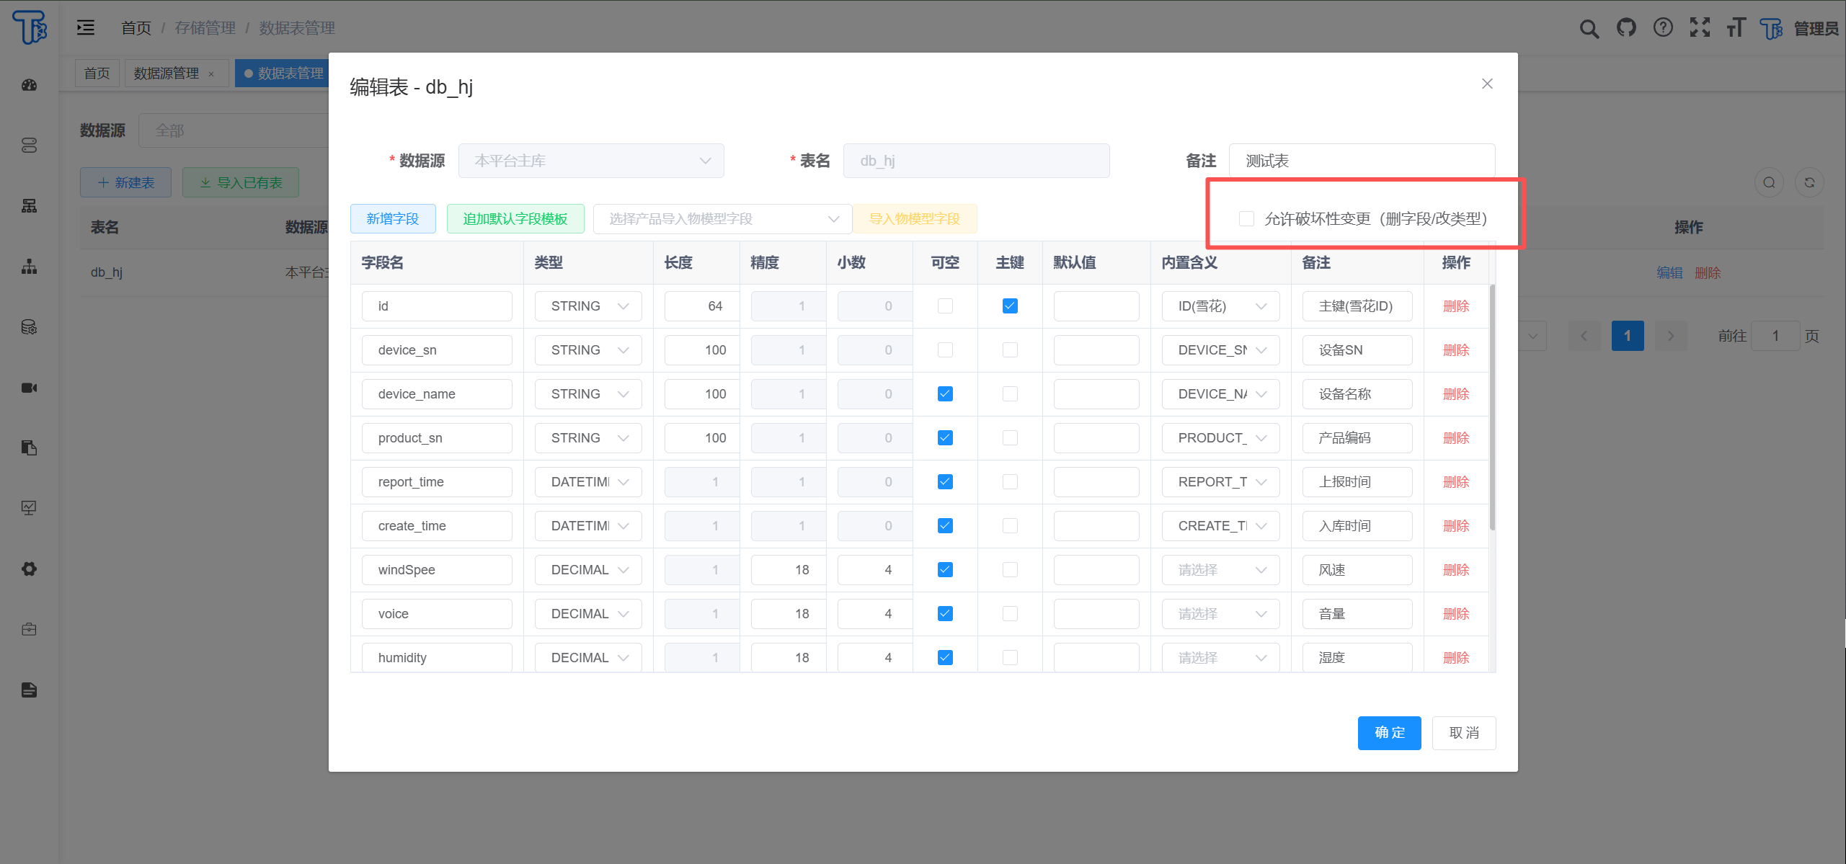This screenshot has height=864, width=1846.
Task: Close the 数据源管理 tab with x
Action: pos(211,74)
